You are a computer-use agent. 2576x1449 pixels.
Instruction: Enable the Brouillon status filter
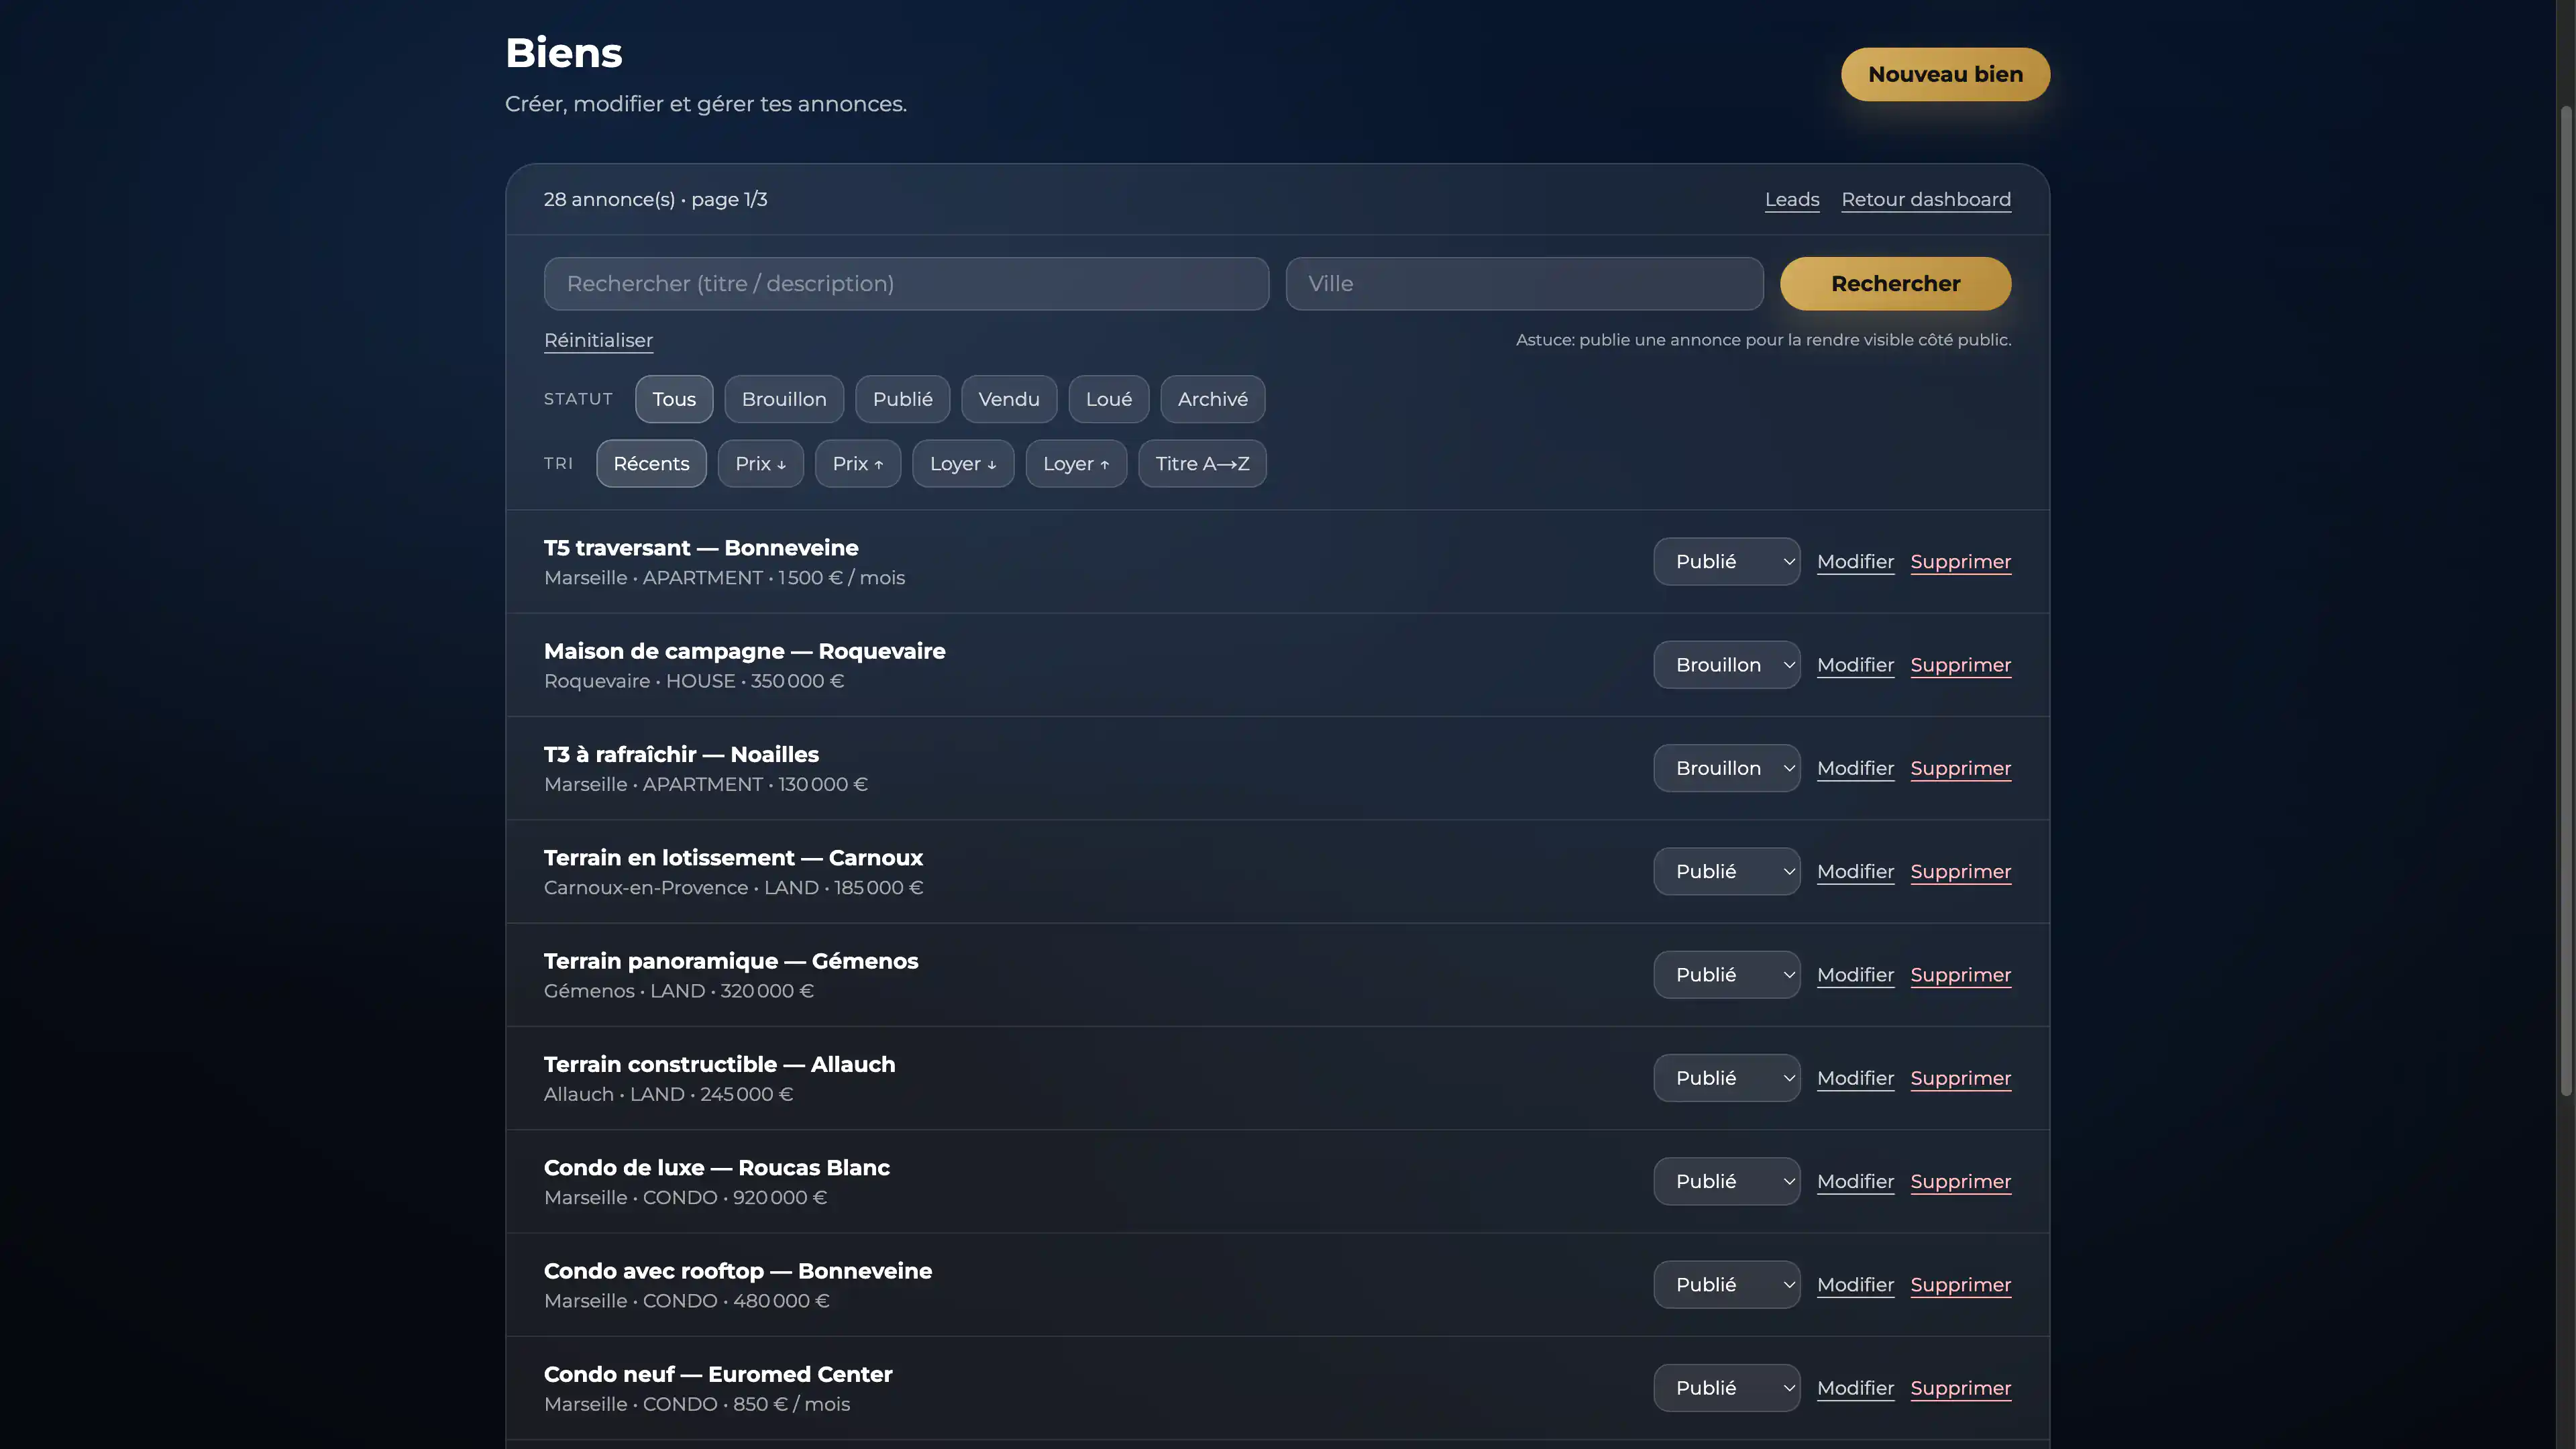tap(784, 399)
